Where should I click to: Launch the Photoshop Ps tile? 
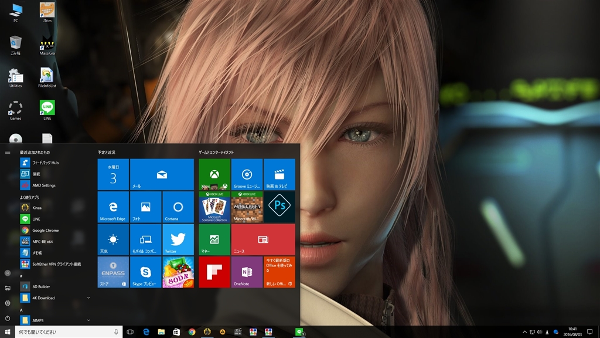(x=279, y=207)
